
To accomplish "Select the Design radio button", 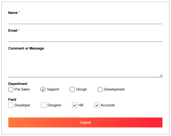I will point(72,90).
